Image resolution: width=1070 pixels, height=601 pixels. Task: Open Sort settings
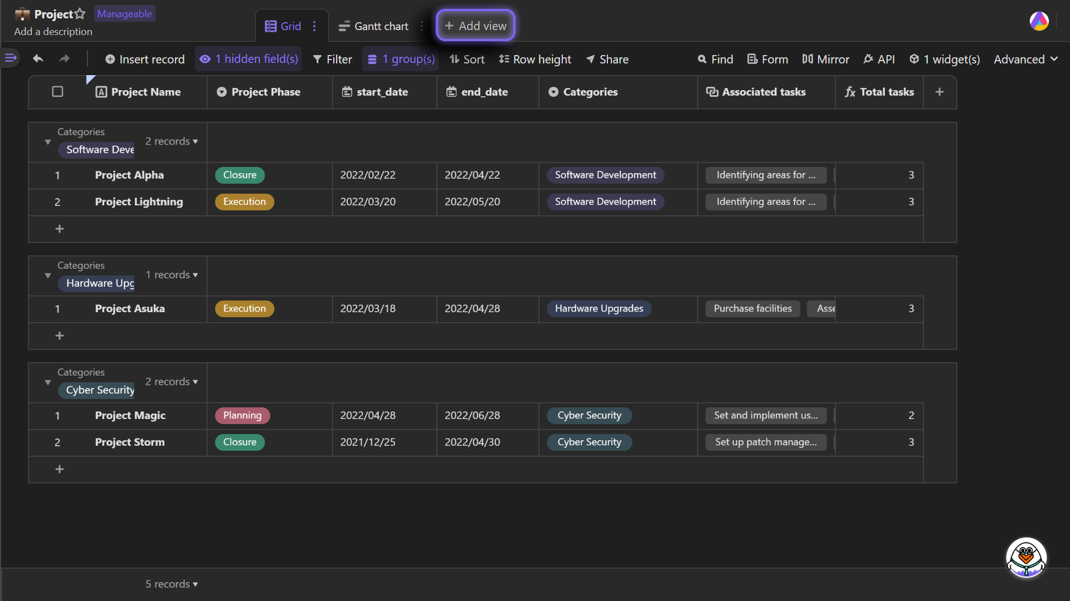pyautogui.click(x=467, y=59)
